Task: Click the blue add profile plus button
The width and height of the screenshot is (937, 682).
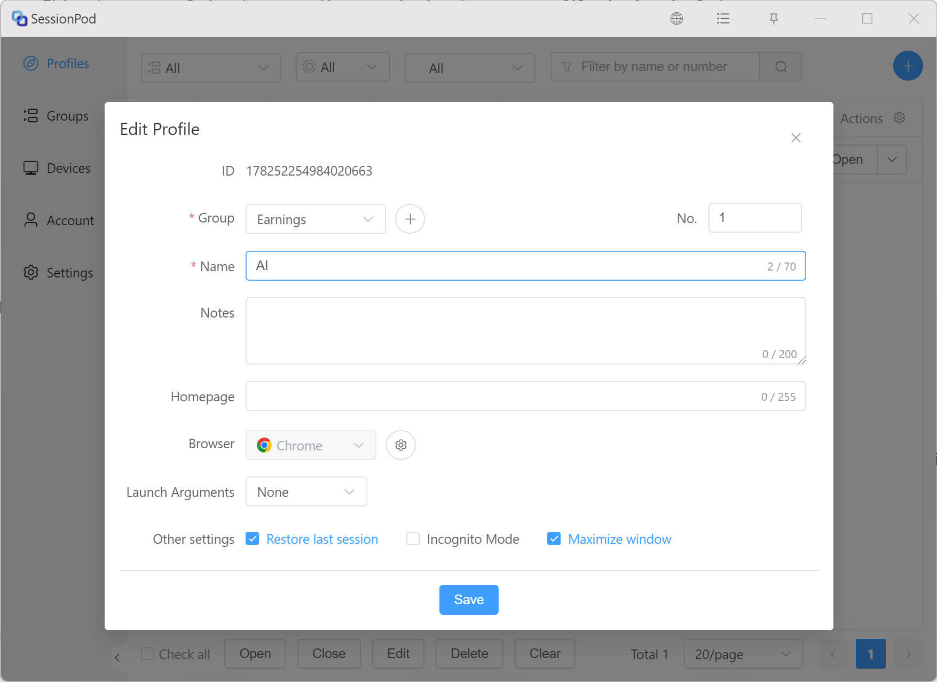Action: pos(908,66)
